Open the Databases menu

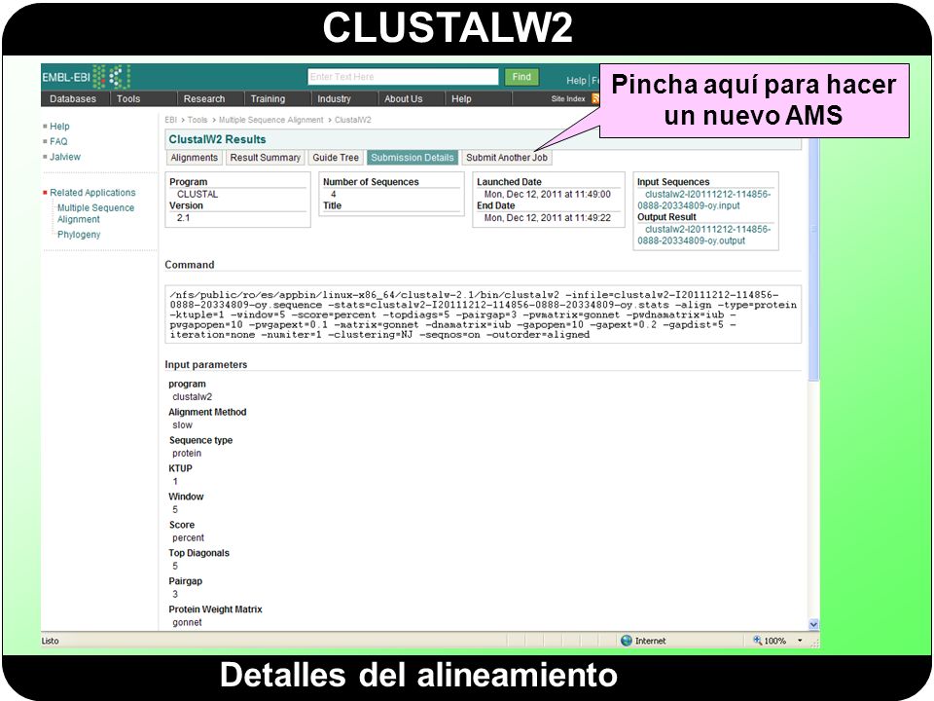[73, 99]
